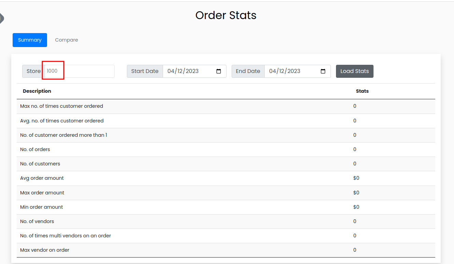
Task: Click the Load Stats button
Action: (354, 71)
